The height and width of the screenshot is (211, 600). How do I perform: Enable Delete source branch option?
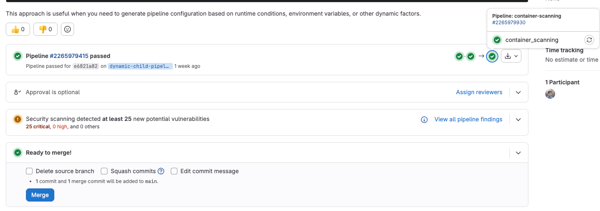(x=29, y=171)
